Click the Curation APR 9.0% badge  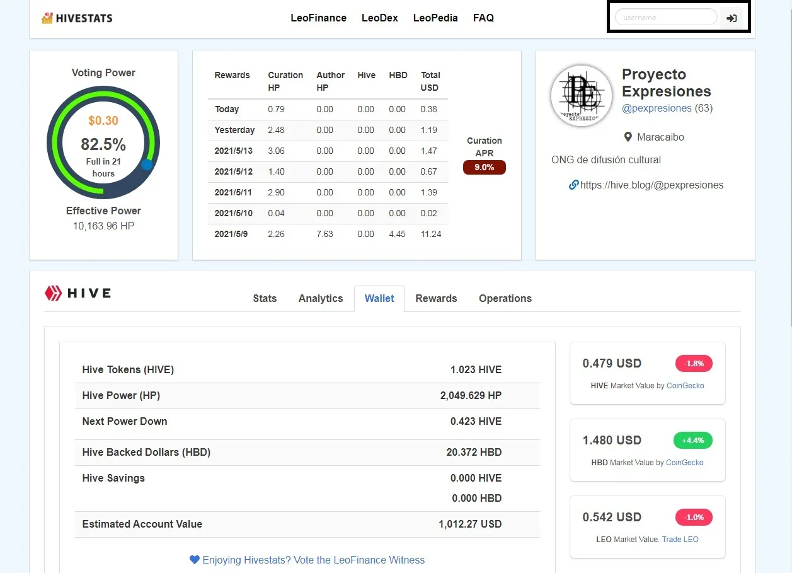[x=485, y=168]
